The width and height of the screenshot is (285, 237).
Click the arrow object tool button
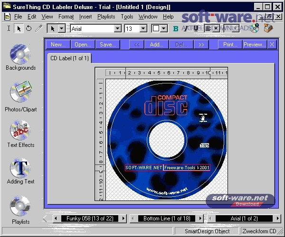pos(53,28)
